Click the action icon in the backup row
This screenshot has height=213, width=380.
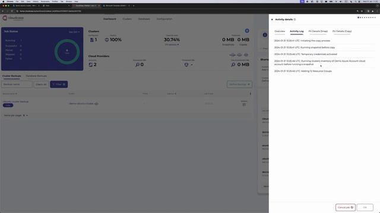pyautogui.click(x=244, y=105)
